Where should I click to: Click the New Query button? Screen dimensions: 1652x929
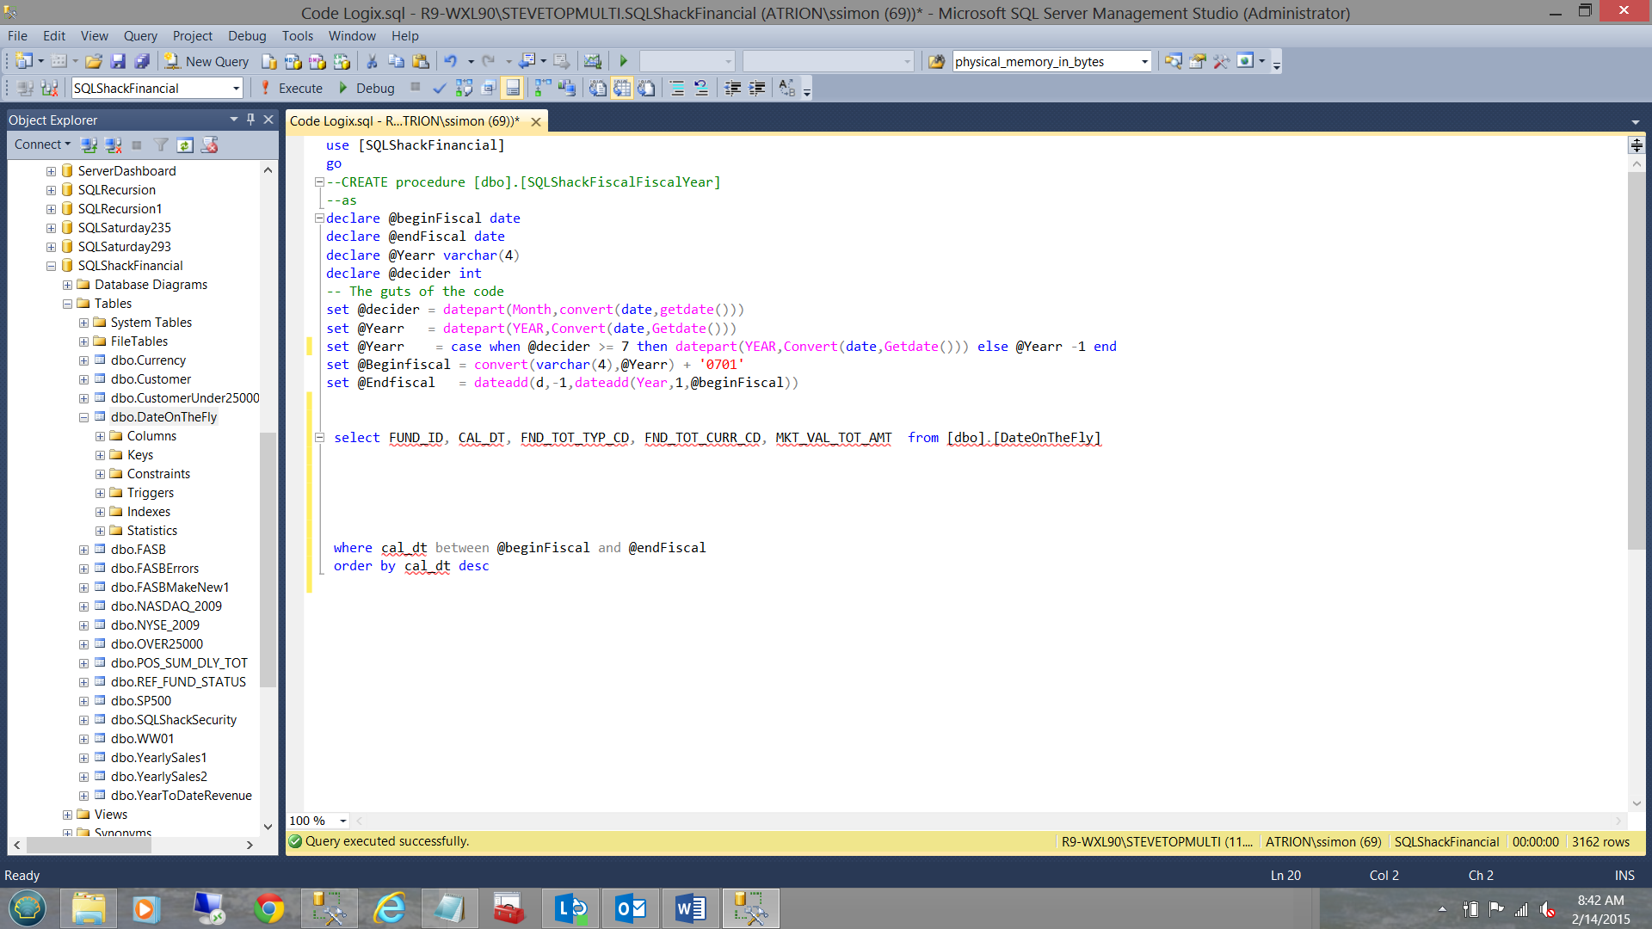click(x=206, y=61)
